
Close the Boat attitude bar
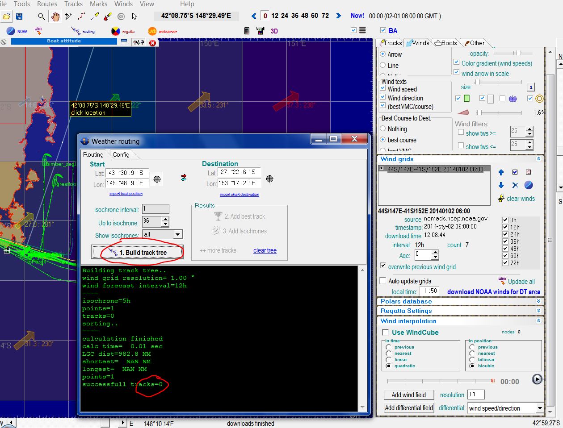(152, 43)
